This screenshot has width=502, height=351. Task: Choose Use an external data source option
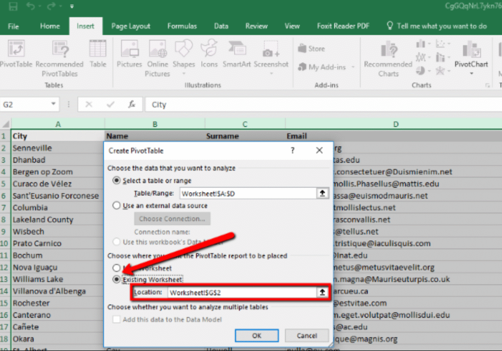click(117, 206)
